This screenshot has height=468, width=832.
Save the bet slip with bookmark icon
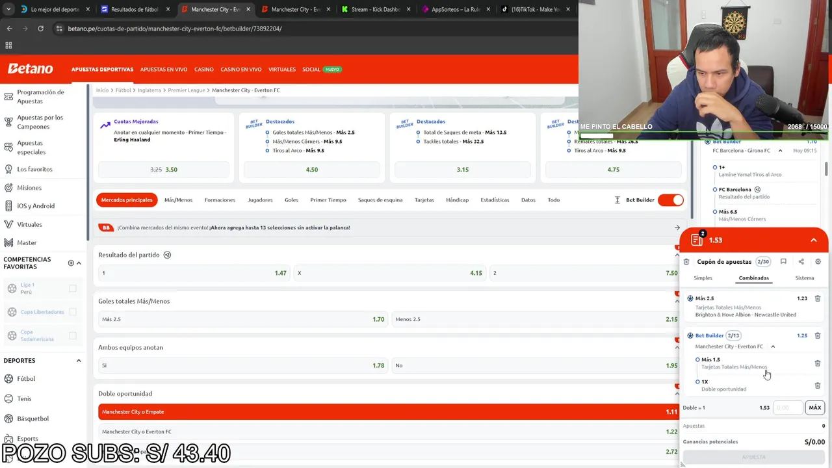(x=783, y=261)
